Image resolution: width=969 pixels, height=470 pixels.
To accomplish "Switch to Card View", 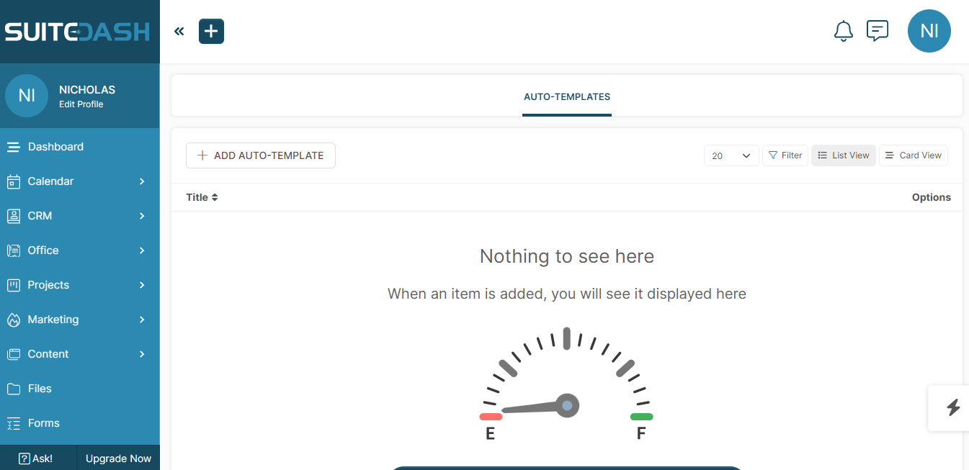I will (x=914, y=155).
